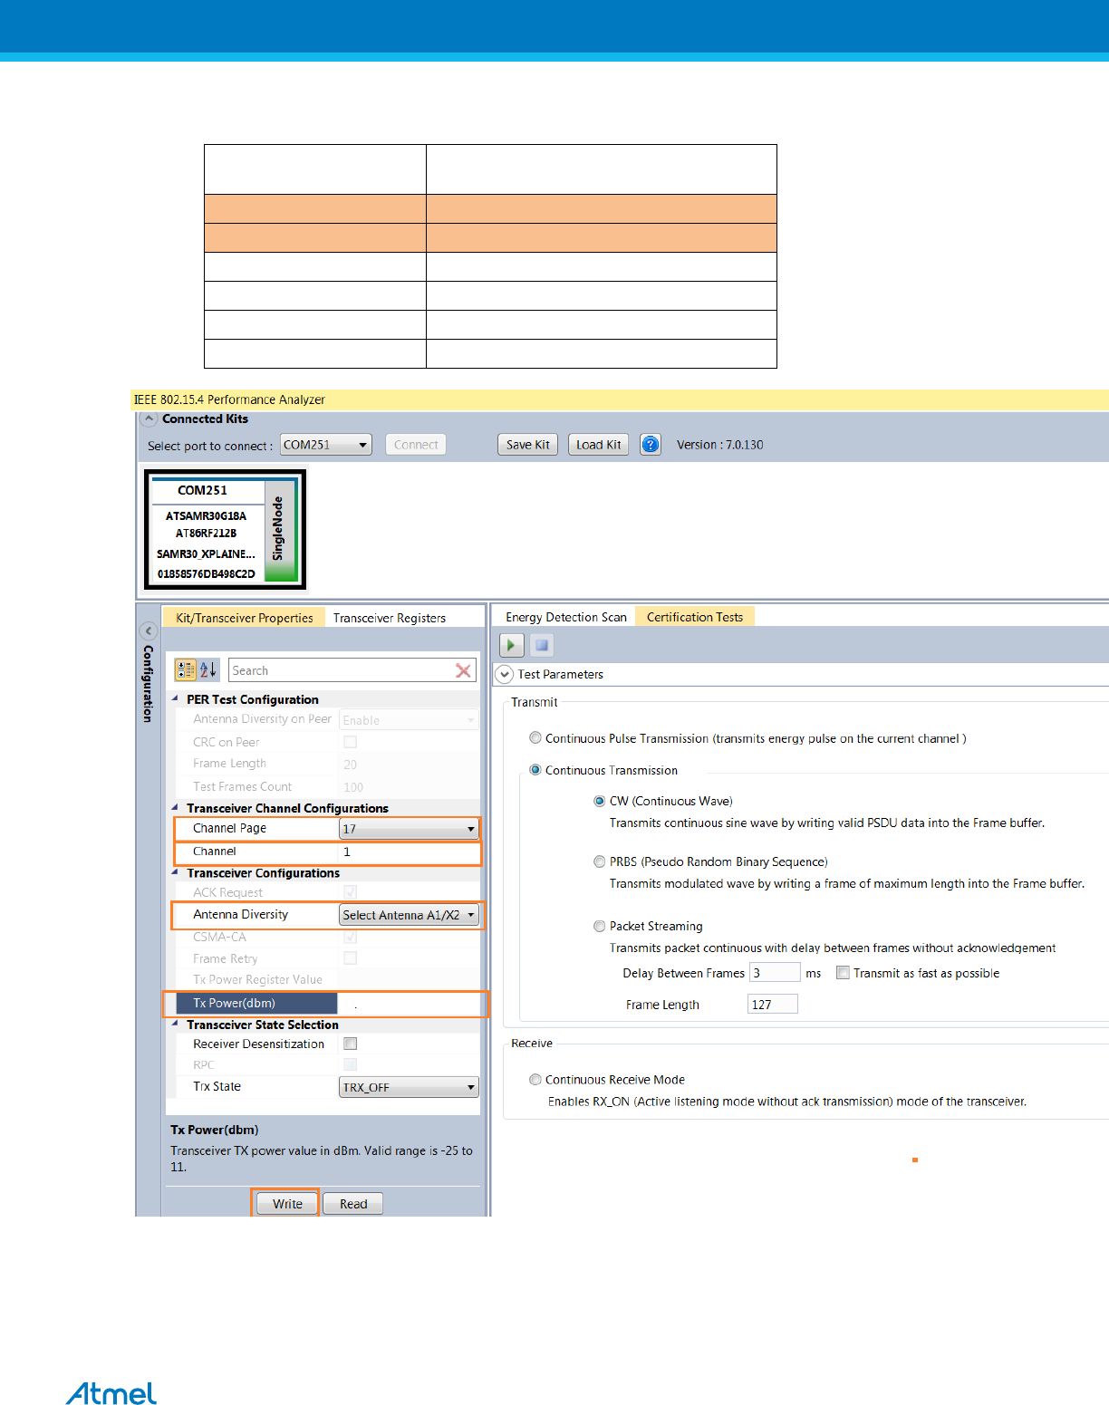Click the Frame Length property row
The width and height of the screenshot is (1109, 1405).
click(326, 764)
